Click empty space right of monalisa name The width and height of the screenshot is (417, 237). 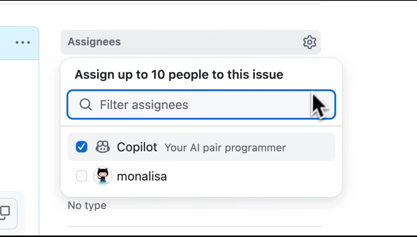(x=250, y=176)
